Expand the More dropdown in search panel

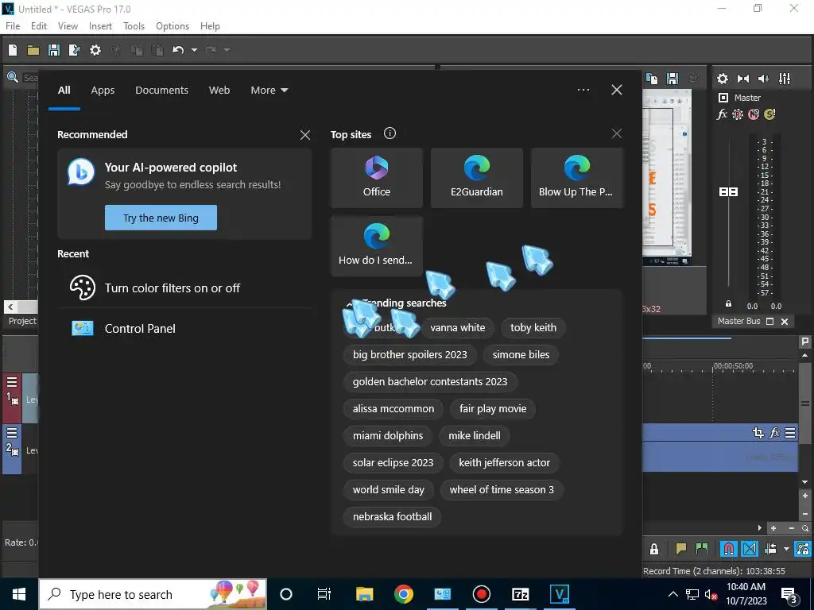tap(269, 91)
